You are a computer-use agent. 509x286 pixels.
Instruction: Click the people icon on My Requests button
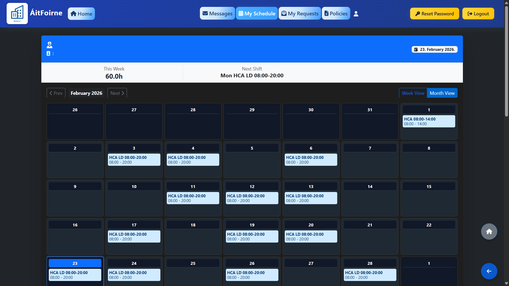click(x=284, y=13)
